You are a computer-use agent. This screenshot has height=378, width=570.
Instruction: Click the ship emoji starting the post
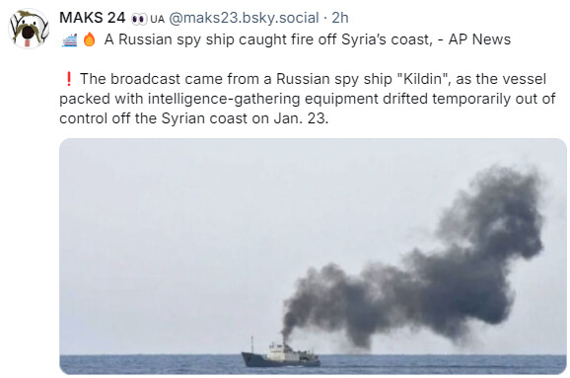click(x=69, y=39)
